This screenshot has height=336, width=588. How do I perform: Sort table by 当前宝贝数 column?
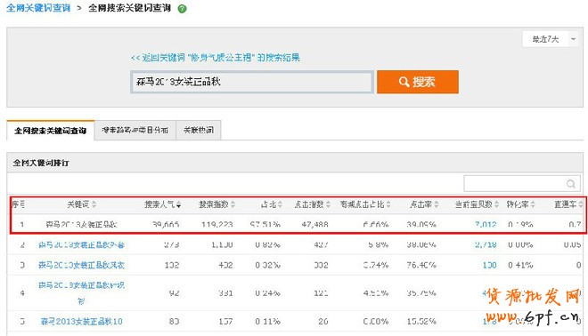(477, 204)
